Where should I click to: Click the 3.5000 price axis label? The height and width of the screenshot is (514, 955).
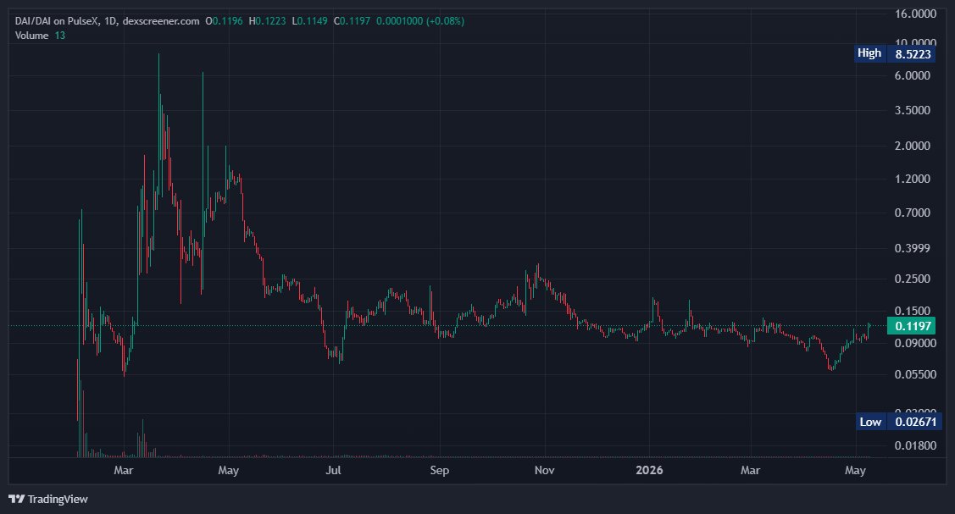913,110
